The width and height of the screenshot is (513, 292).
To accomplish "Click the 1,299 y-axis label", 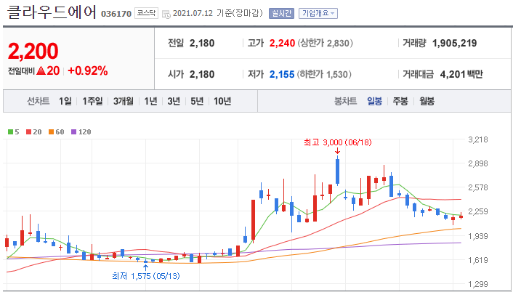I will pyautogui.click(x=478, y=284).
